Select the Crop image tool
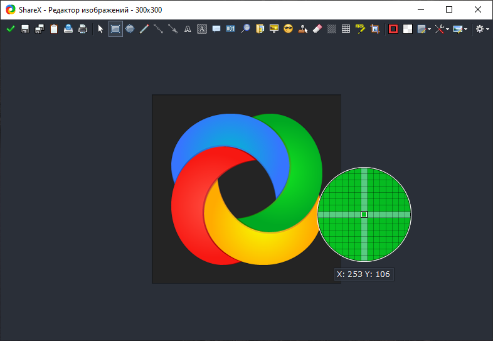 pyautogui.click(x=375, y=29)
